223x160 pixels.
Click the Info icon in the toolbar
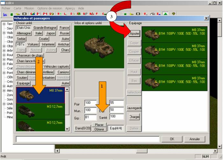tap(5, 14)
